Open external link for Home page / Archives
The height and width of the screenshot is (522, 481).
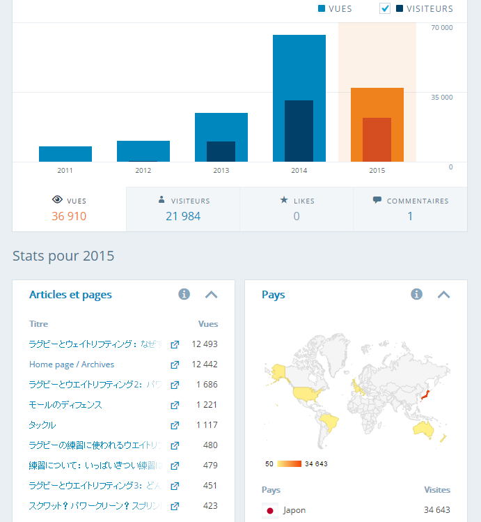coord(175,364)
